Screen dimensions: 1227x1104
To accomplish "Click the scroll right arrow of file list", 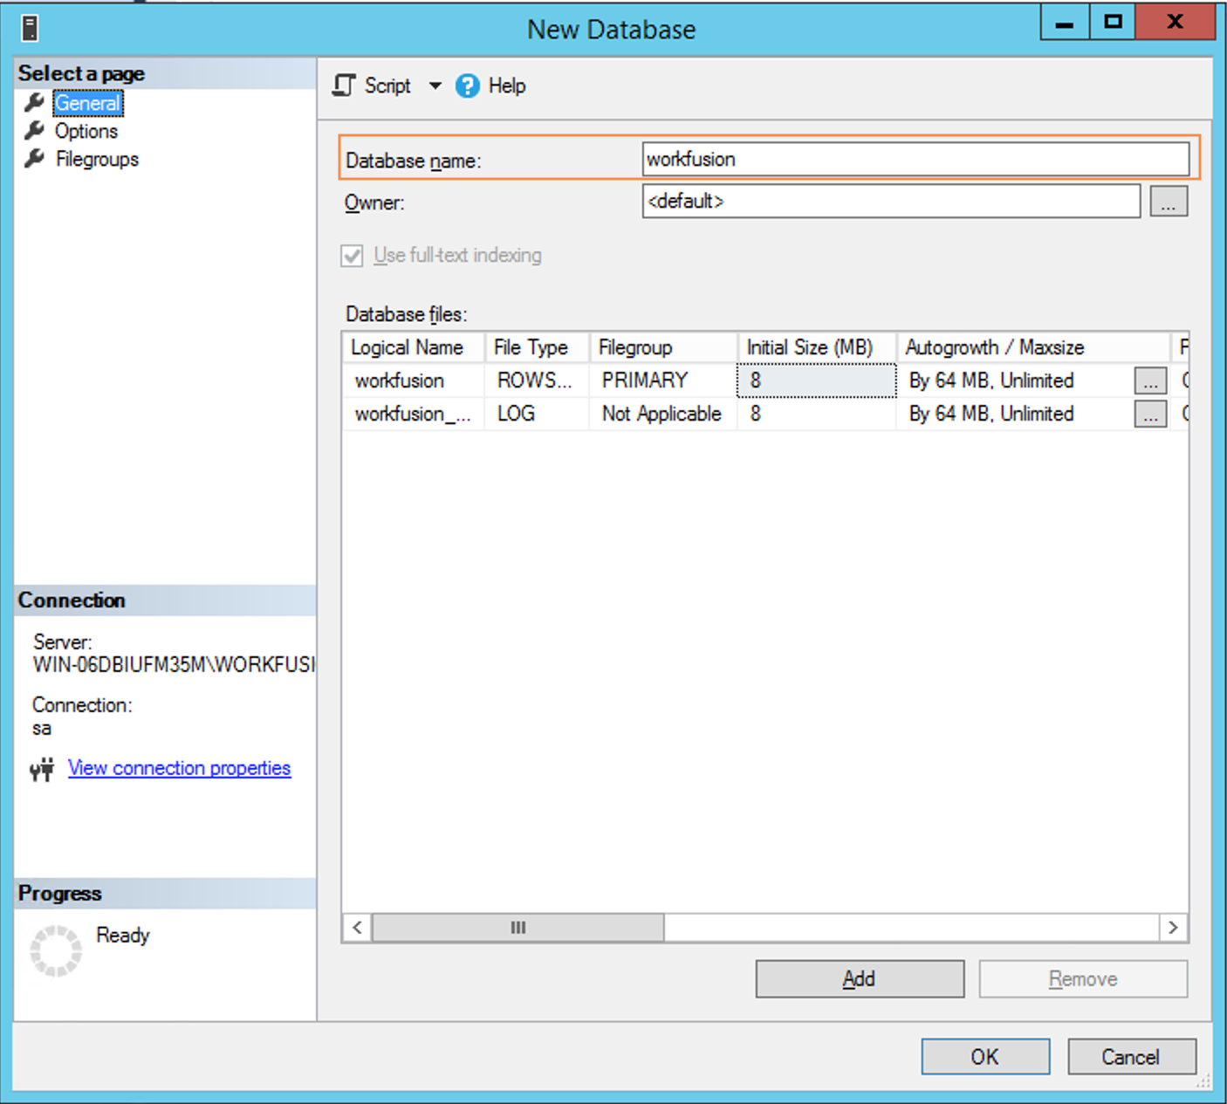I will [1174, 928].
